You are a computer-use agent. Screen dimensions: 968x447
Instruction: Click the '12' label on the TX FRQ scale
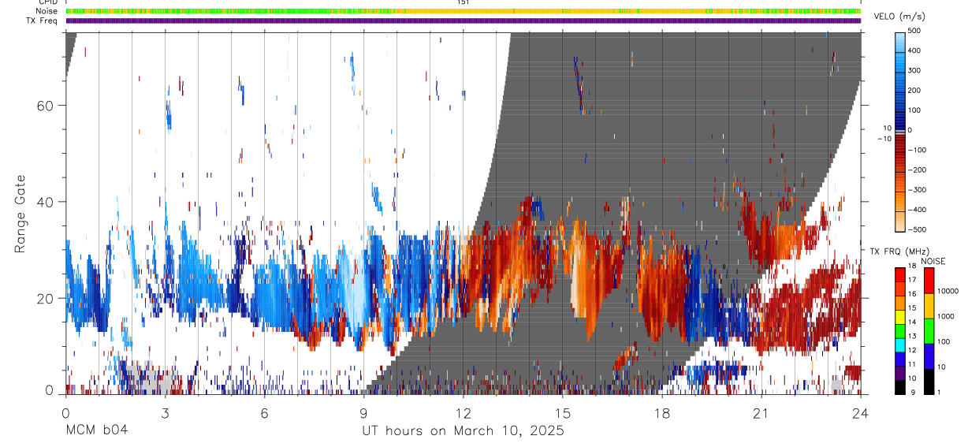click(x=913, y=350)
